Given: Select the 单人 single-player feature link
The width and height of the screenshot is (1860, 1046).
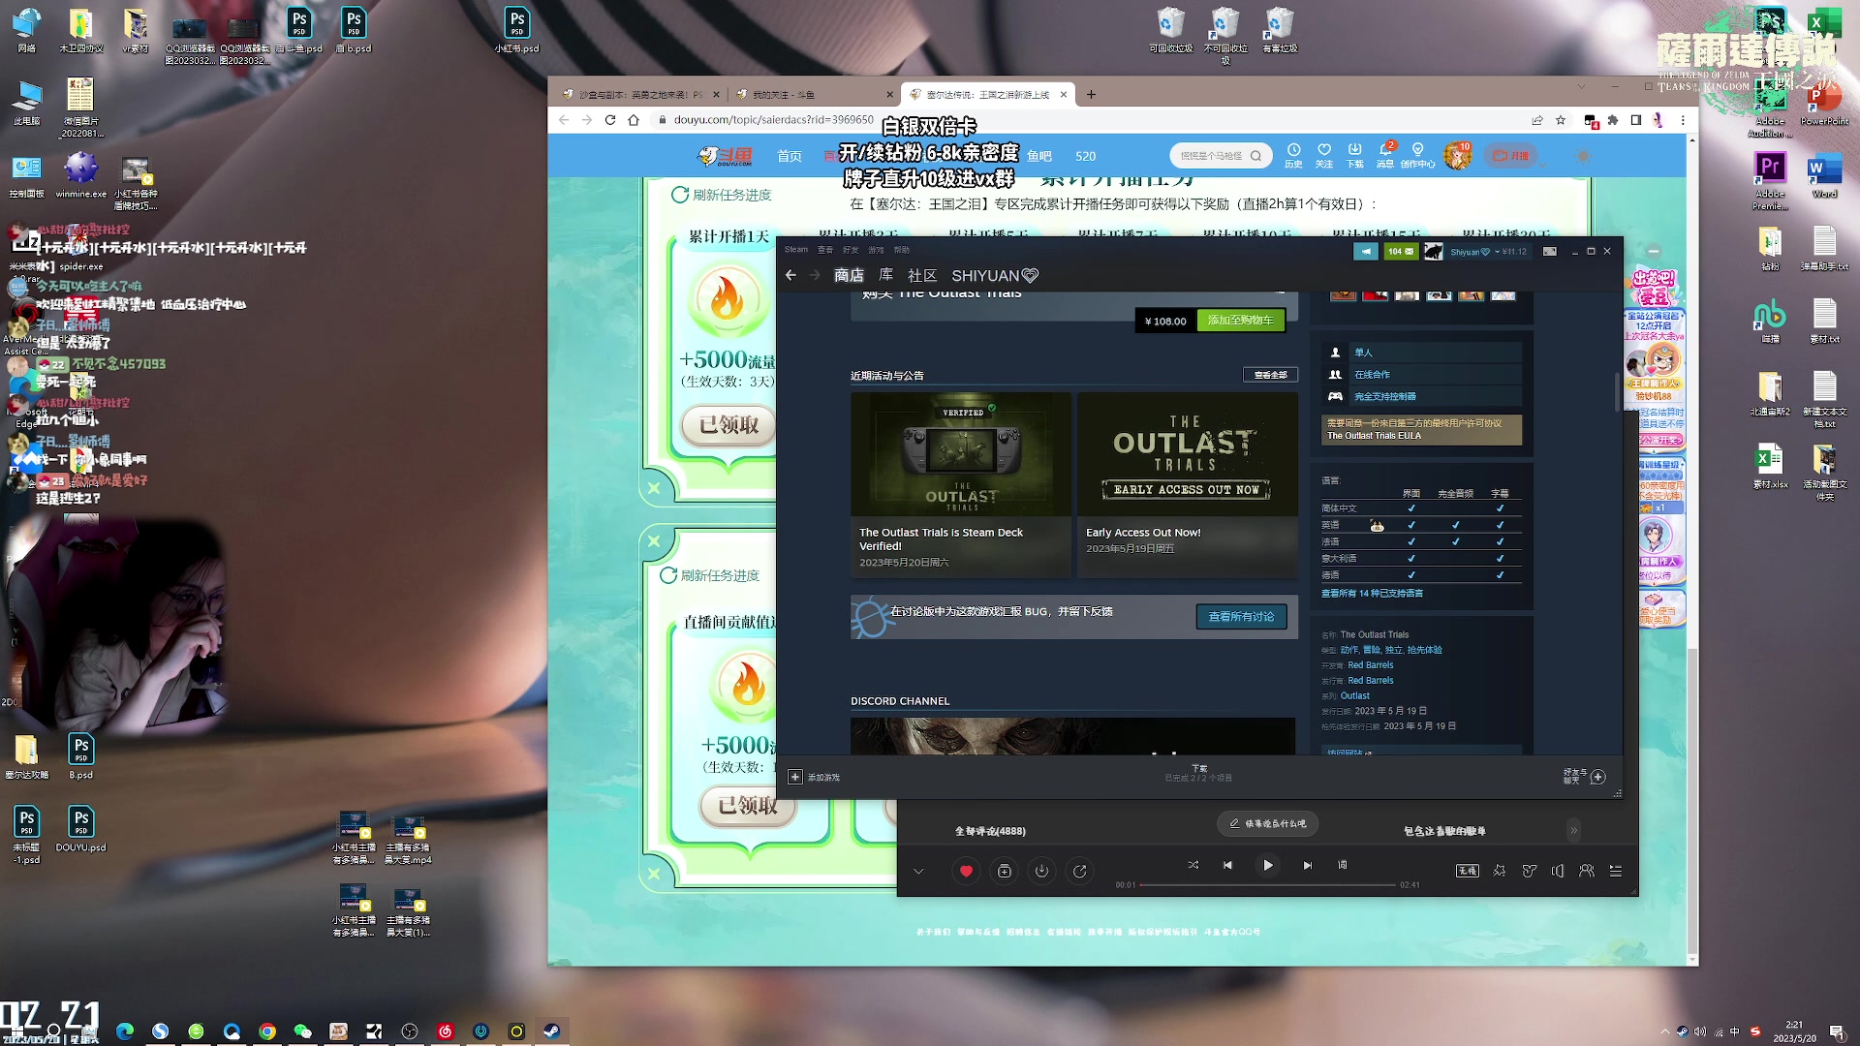Looking at the screenshot, I should click(x=1363, y=353).
